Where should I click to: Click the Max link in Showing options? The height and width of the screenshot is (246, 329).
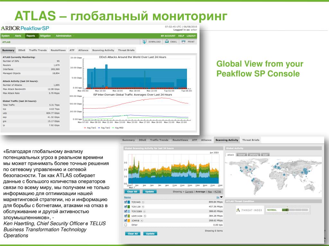point(210,192)
